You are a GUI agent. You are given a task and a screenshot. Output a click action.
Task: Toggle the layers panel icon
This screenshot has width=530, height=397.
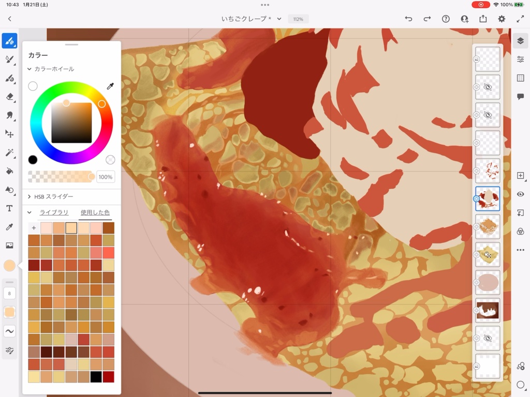click(521, 41)
